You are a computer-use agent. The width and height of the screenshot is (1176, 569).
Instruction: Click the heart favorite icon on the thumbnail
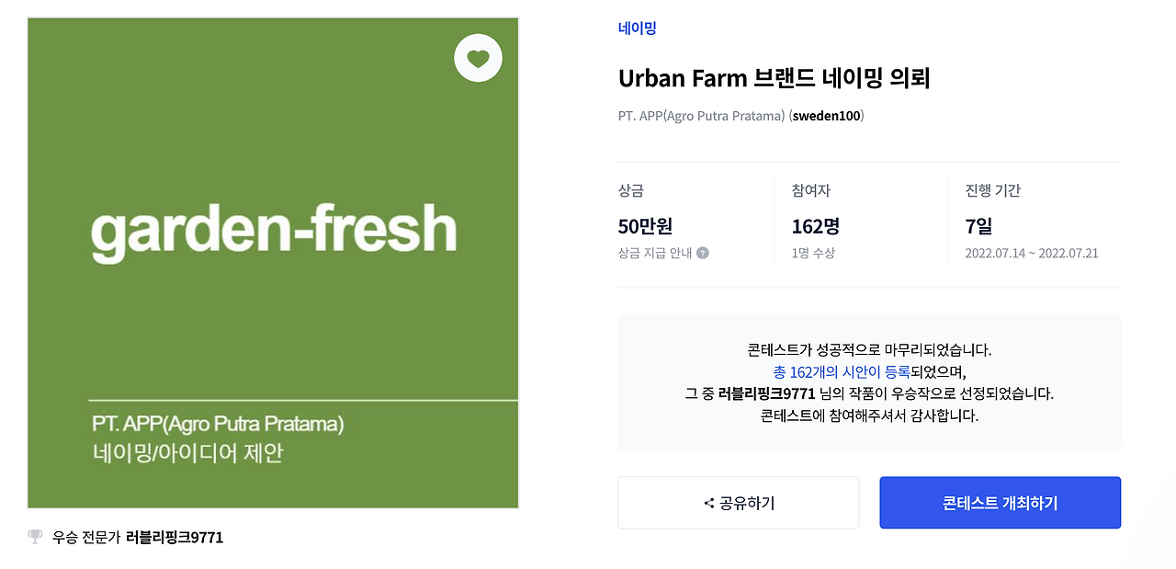[x=477, y=57]
